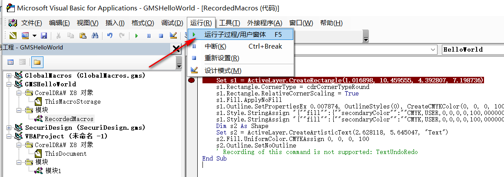Select 重新设置(R) menu item
Image resolution: width=504 pixels, height=177 pixels.
241,59
